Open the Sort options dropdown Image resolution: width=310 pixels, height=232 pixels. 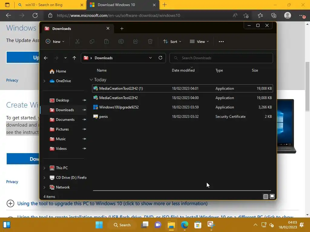172,42
